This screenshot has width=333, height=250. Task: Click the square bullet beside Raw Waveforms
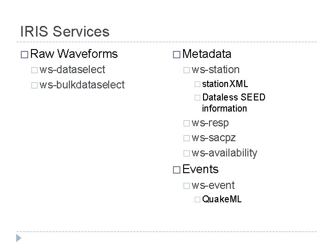(25, 55)
